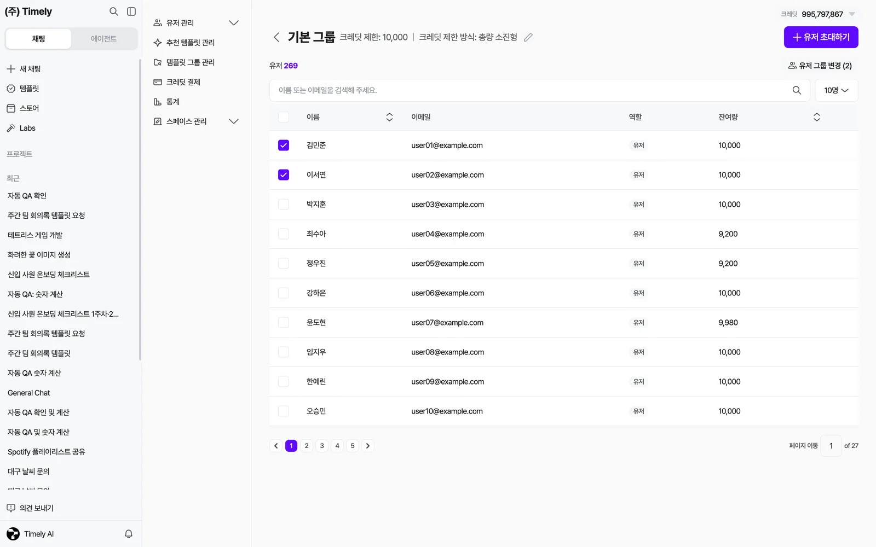Click the 페이지 이동 page number input
Image resolution: width=876 pixels, height=547 pixels.
[831, 446]
